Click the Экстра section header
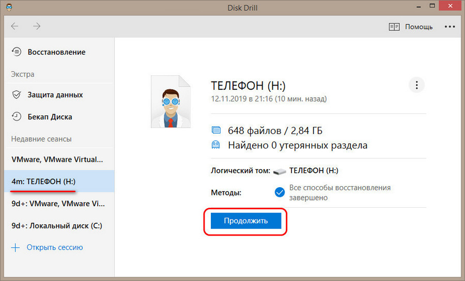 [x=23, y=74]
